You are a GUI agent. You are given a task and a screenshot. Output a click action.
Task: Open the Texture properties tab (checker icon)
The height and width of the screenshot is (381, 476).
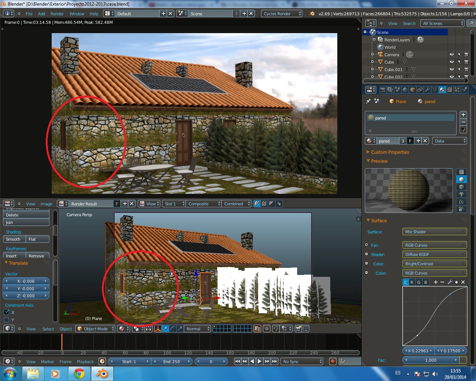click(x=450, y=90)
